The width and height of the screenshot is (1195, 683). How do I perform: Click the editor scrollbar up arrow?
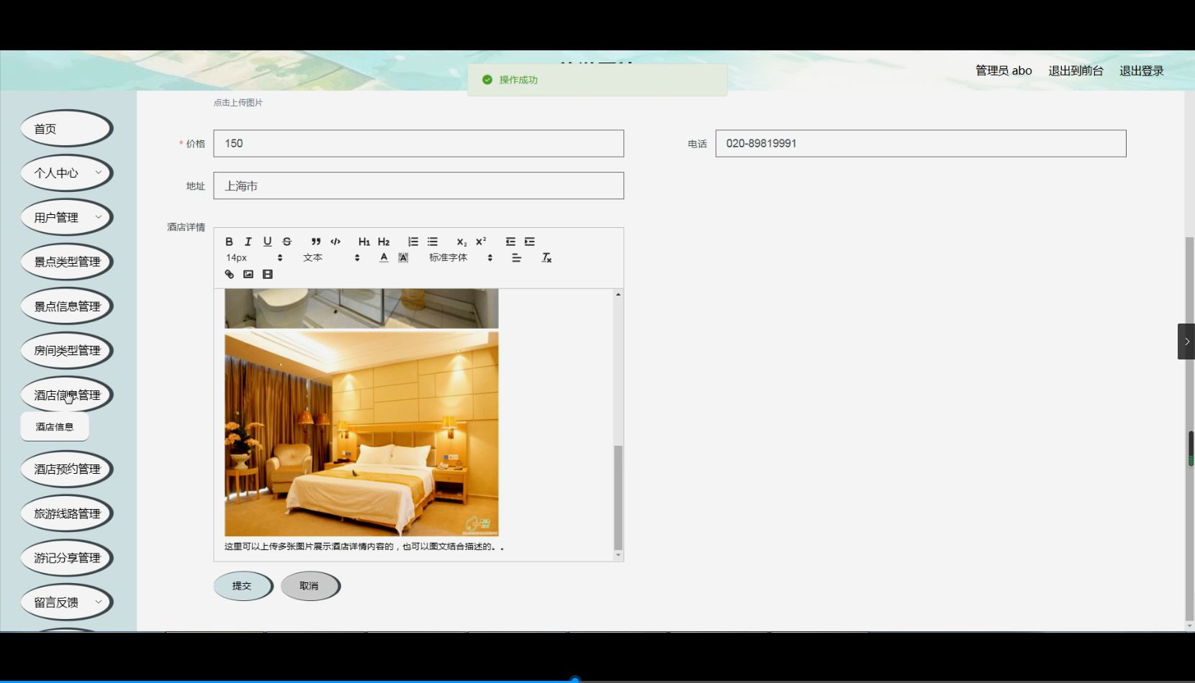(618, 294)
